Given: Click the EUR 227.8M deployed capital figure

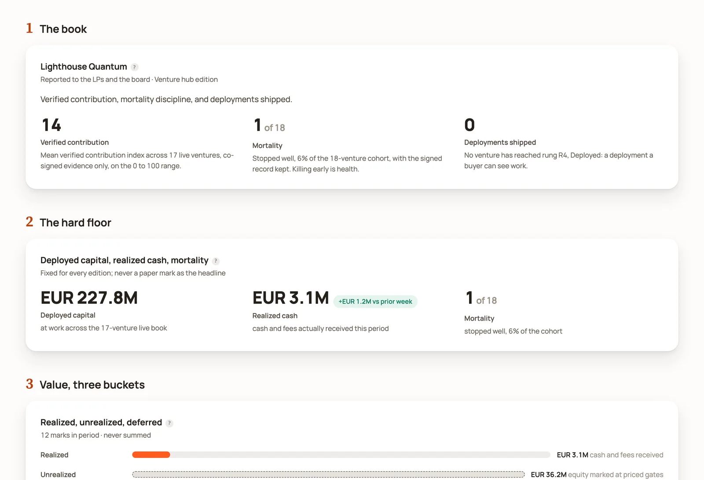Looking at the screenshot, I should 89,298.
